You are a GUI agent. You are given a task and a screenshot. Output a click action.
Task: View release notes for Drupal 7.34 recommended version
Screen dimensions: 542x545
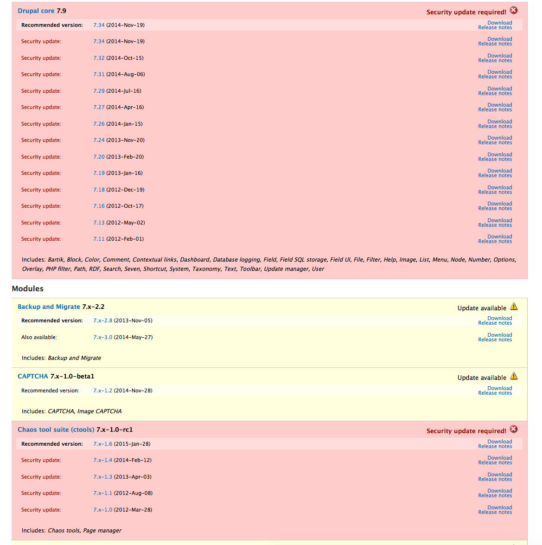point(495,28)
